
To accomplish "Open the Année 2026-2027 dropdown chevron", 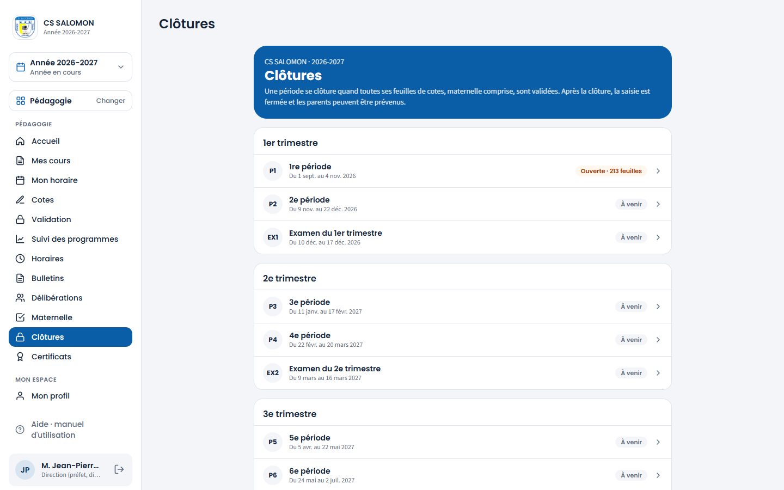I will pyautogui.click(x=121, y=67).
